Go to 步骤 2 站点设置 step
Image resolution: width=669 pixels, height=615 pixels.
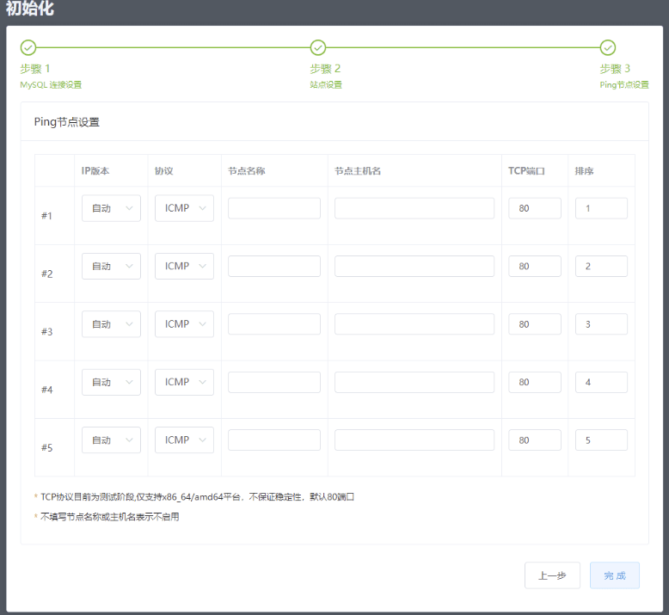326,76
